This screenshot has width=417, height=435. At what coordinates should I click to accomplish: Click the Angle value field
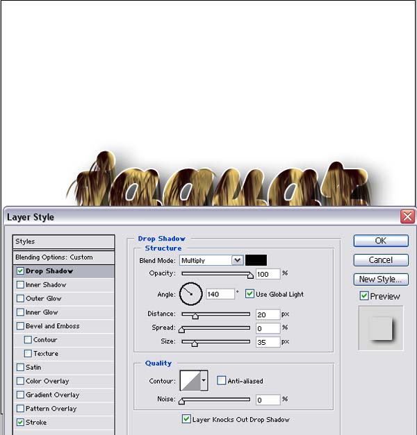point(220,294)
